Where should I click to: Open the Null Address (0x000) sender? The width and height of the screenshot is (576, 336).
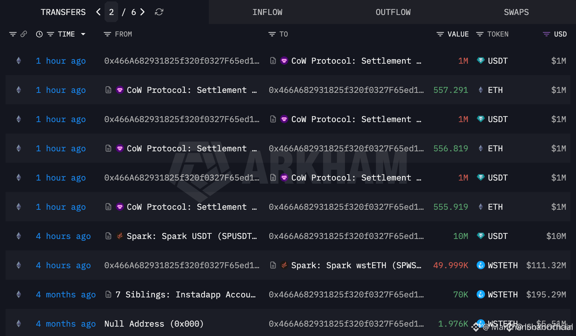click(154, 324)
